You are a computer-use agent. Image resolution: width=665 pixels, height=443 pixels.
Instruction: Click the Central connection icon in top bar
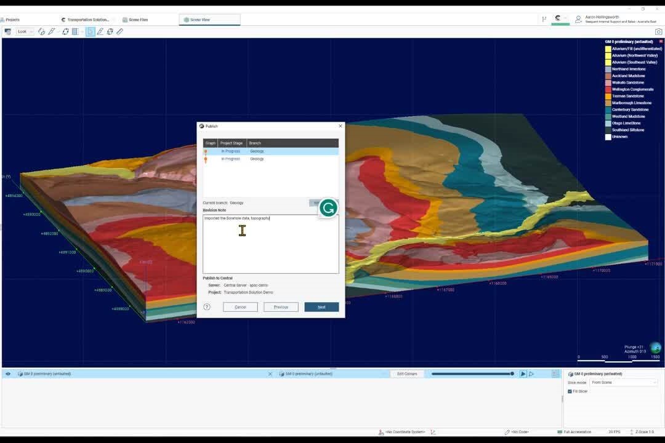[x=558, y=18]
